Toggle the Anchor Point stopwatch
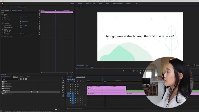 4,26
